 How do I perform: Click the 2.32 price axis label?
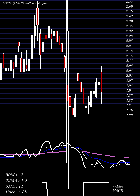pyautogui.click(x=129, y=31)
